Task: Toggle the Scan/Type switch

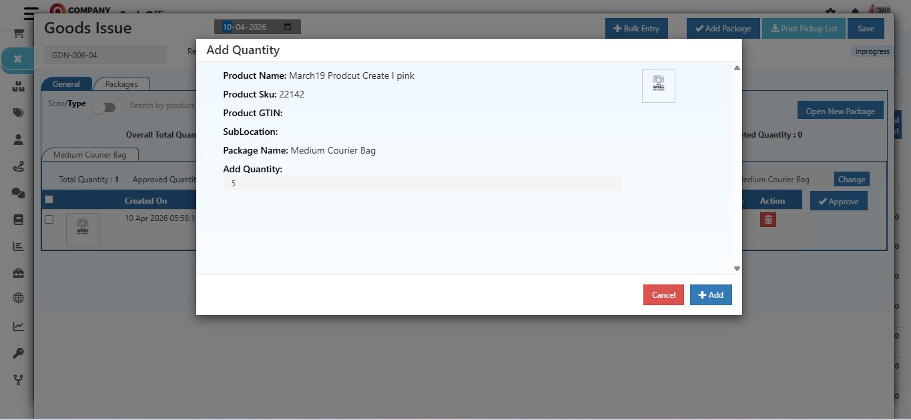Action: click(104, 106)
